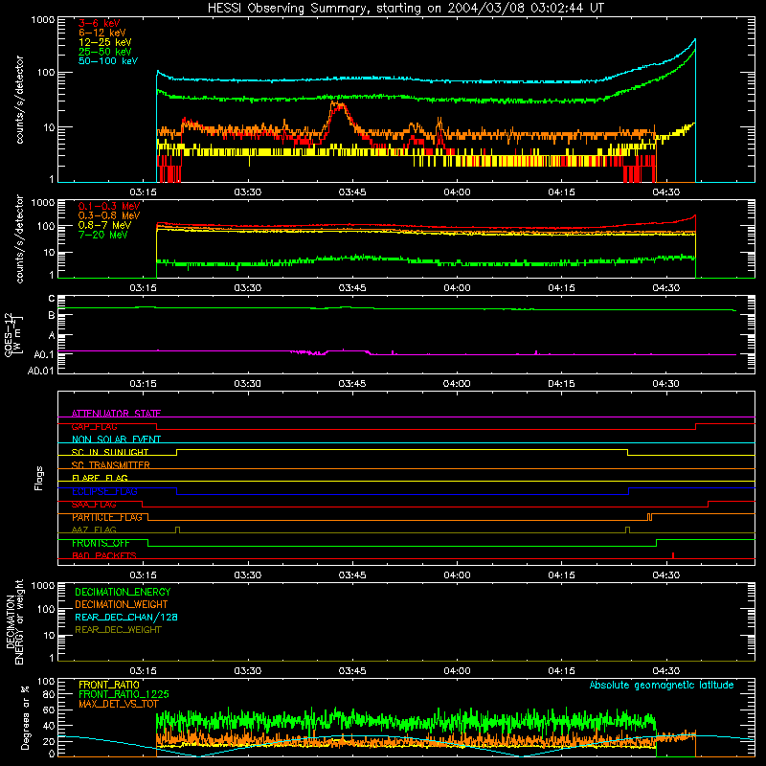Select the PARTICLE_FLAG label

click(x=107, y=517)
